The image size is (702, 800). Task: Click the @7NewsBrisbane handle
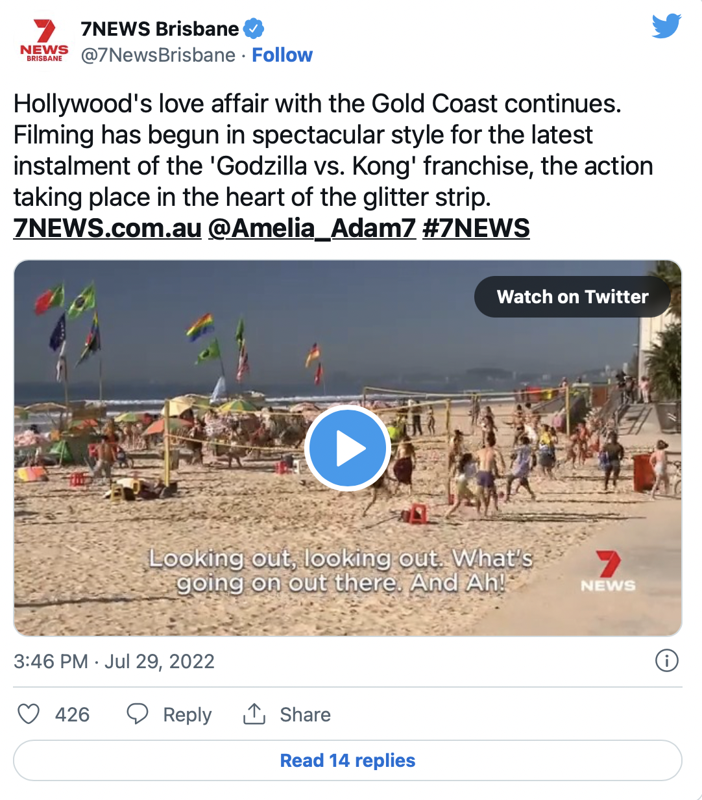pyautogui.click(x=158, y=55)
